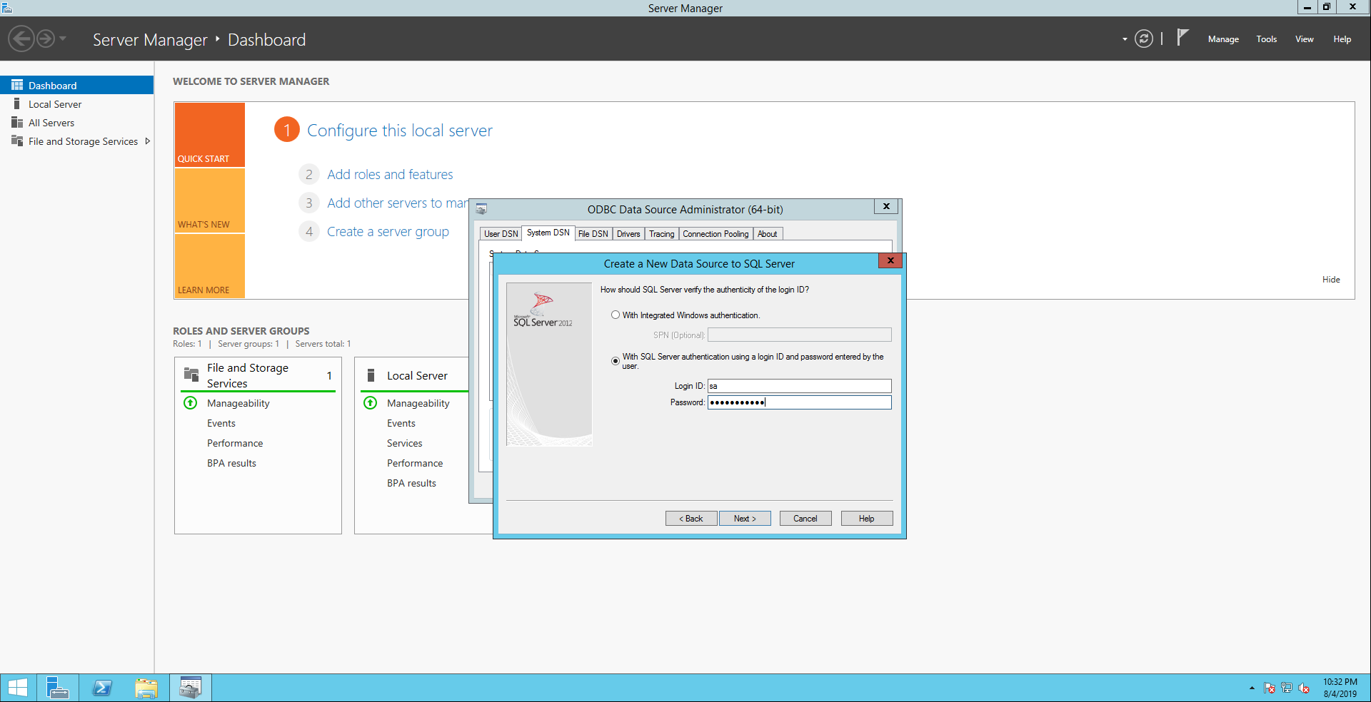Image resolution: width=1371 pixels, height=702 pixels.
Task: Click the Back button in wizard
Action: [x=691, y=519]
